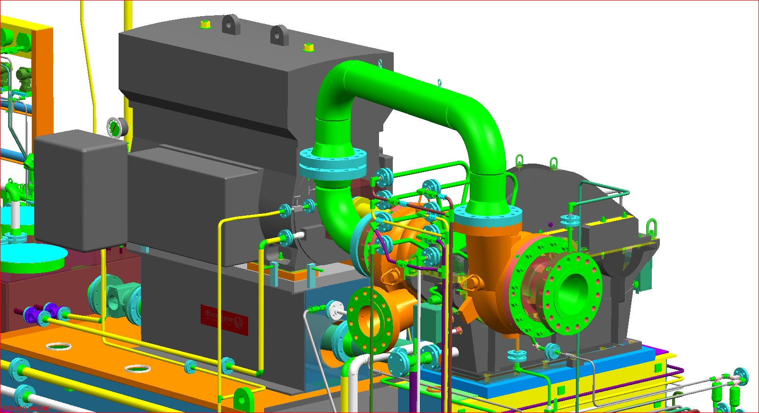Click the green lug on orange skid edge
This screenshot has width=759, height=413.
point(243,399)
